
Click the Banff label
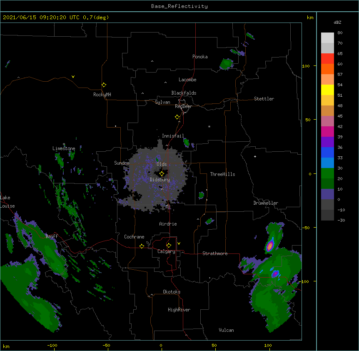(52, 236)
